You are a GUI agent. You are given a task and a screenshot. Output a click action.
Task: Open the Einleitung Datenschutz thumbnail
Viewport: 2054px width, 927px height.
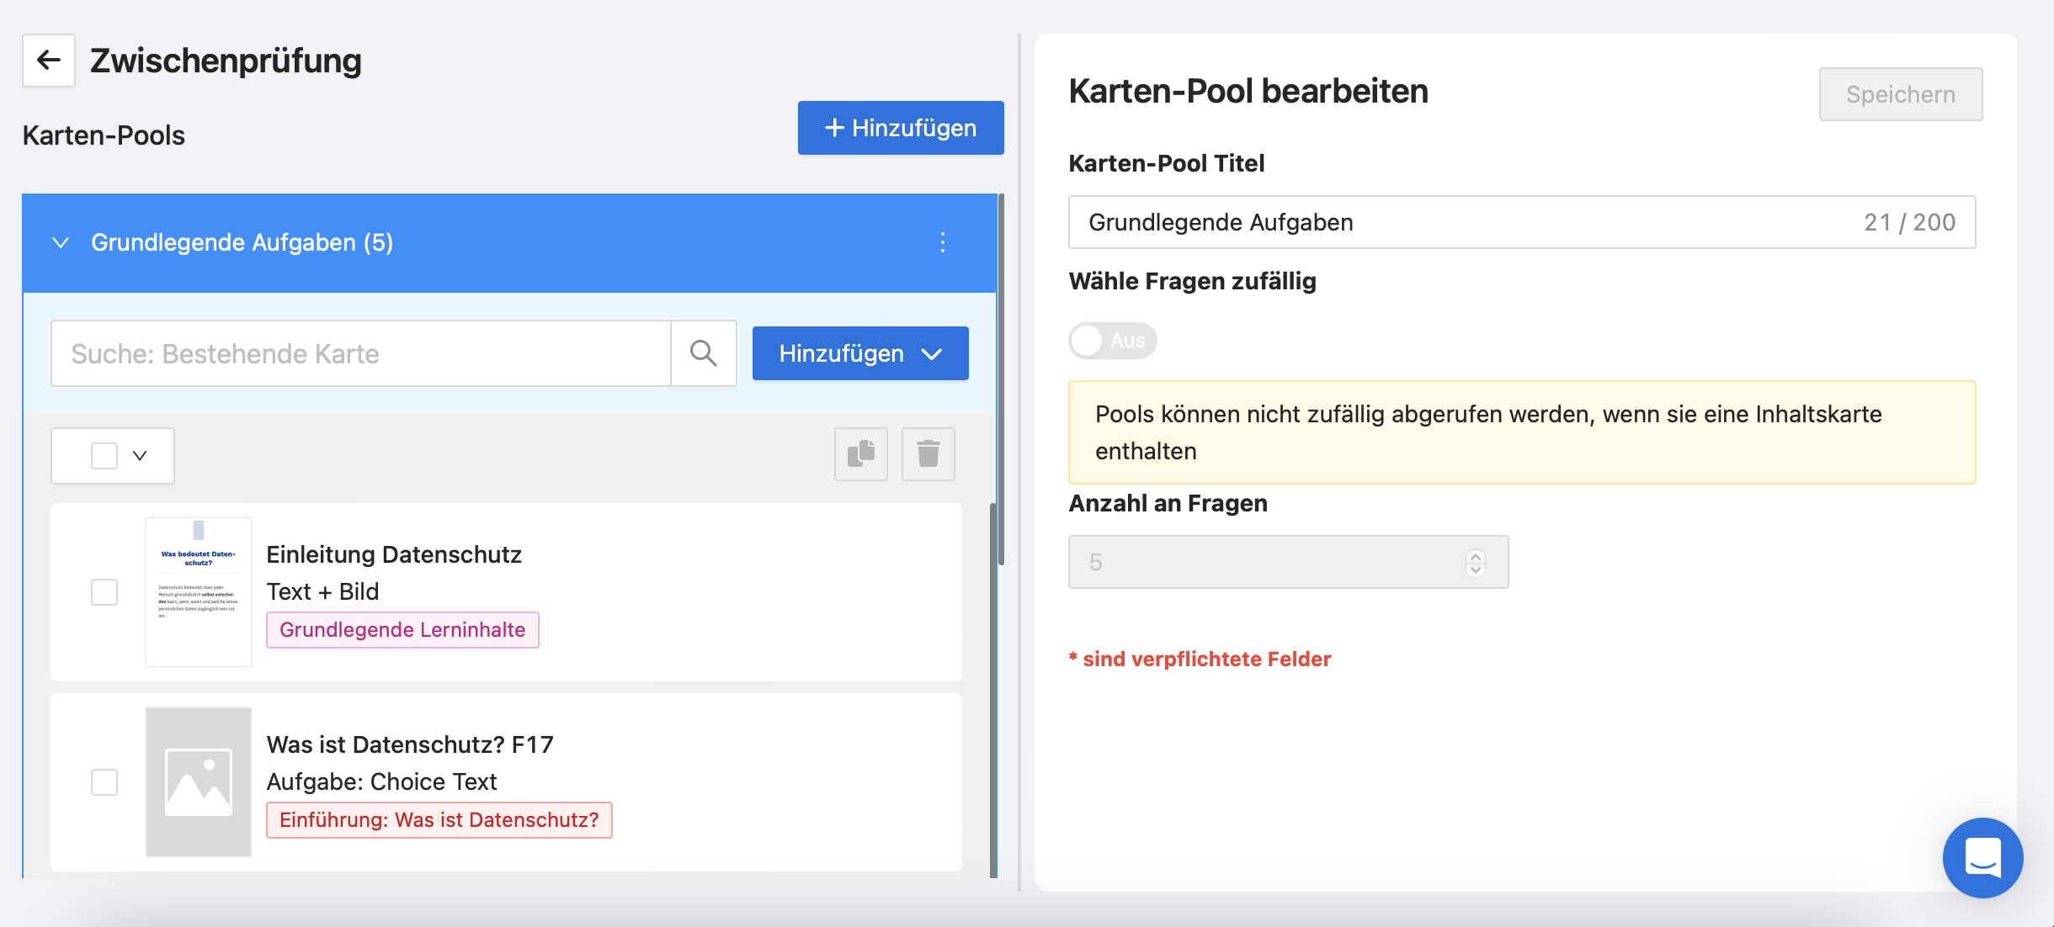[x=199, y=592]
